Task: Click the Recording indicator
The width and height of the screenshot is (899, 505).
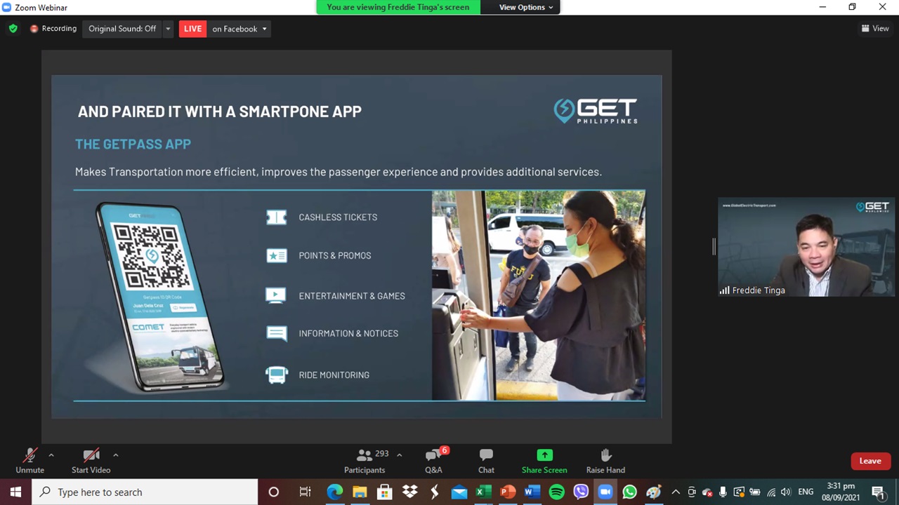Action: click(53, 29)
